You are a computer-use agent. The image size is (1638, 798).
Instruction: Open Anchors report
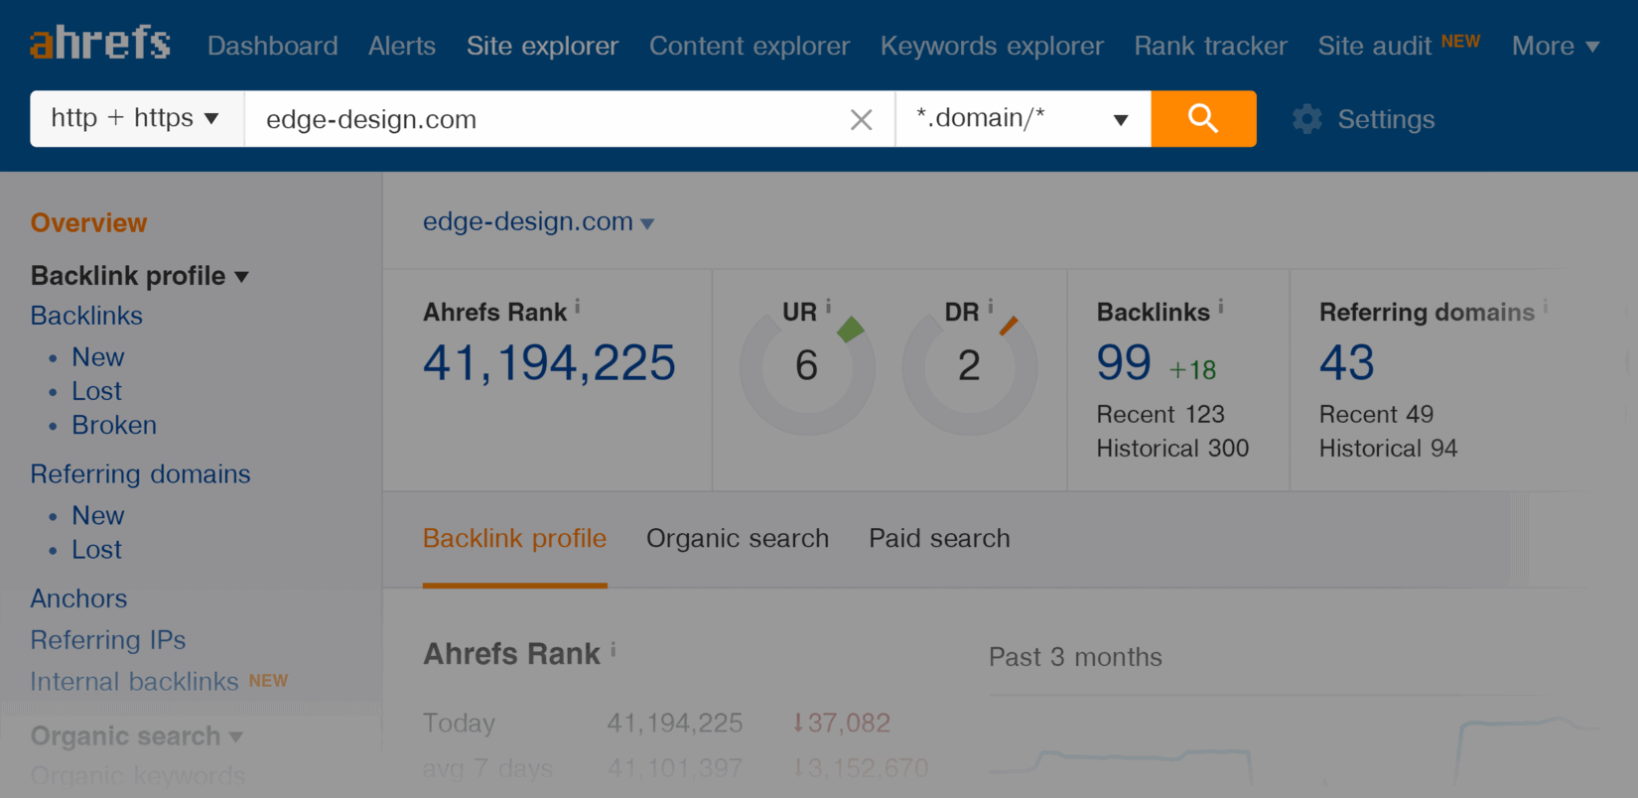[x=78, y=598]
